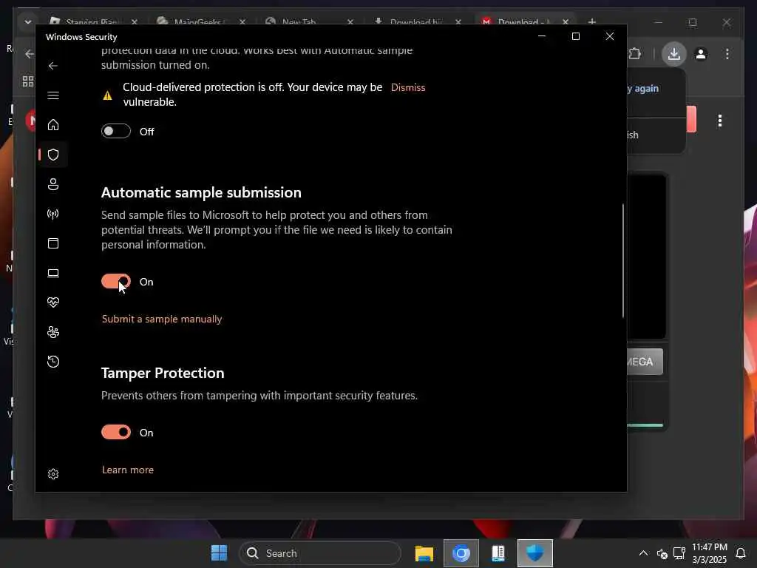757x568 pixels.
Task: Switch to the New Tab browser tab
Action: pyautogui.click(x=299, y=21)
